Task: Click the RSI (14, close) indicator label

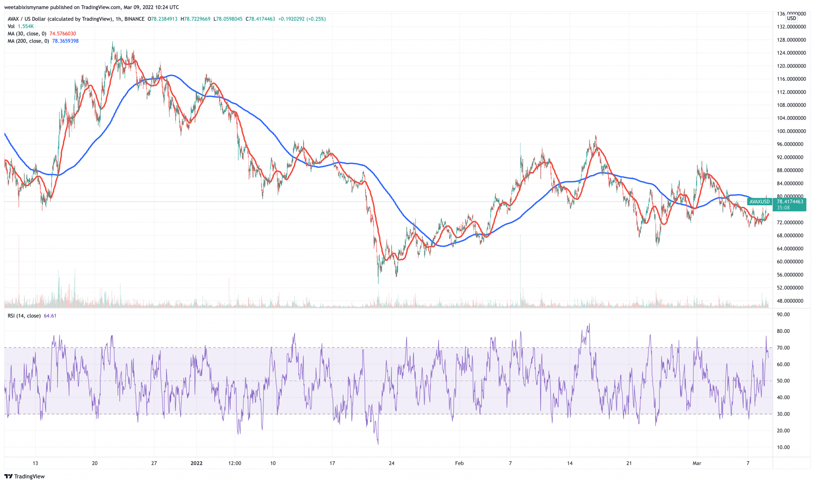Action: [x=24, y=316]
